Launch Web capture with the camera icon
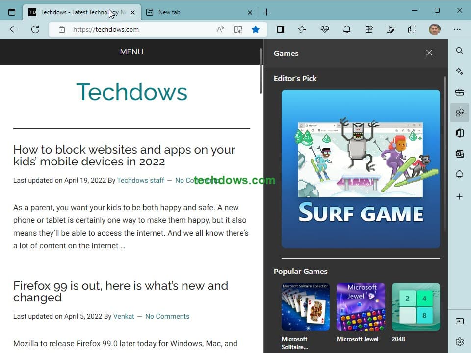The width and height of the screenshot is (471, 353). (390, 29)
